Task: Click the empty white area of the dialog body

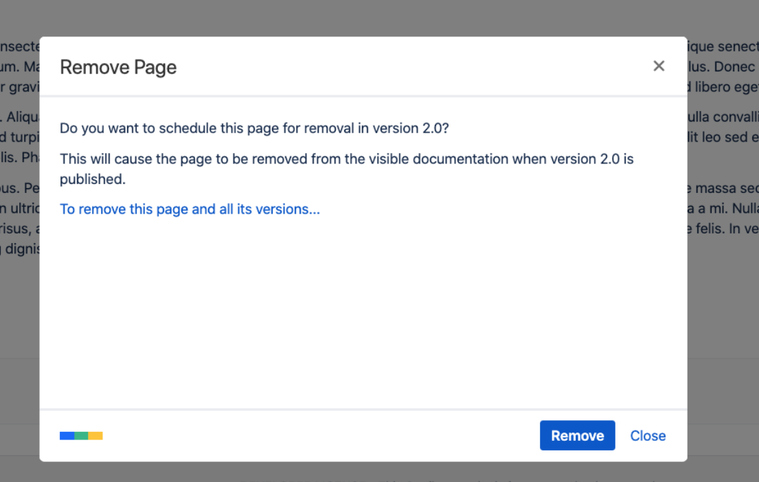Action: click(363, 309)
